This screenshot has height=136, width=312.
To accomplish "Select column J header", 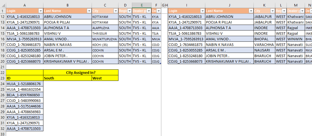I will [229, 5].
